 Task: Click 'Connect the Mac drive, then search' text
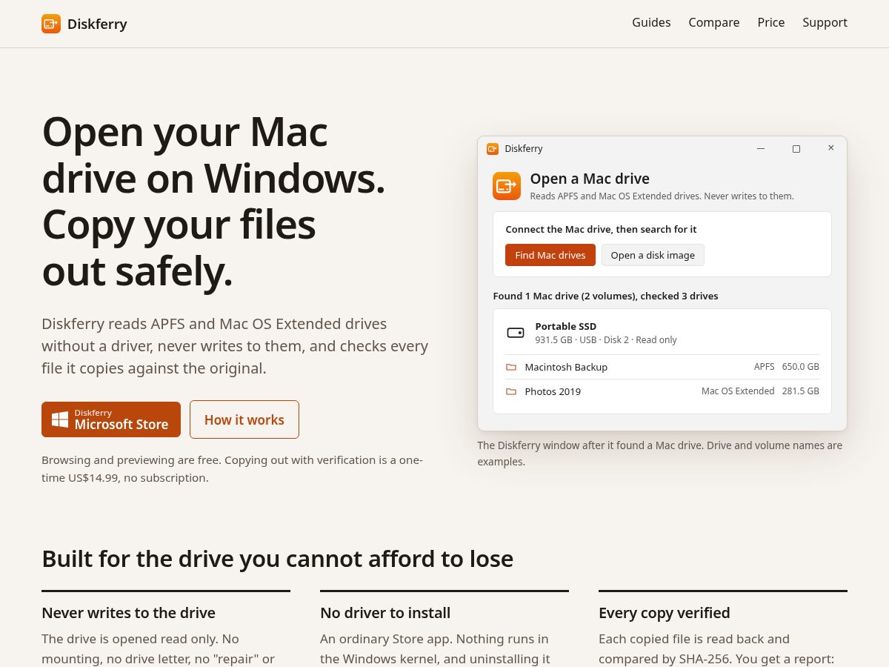tap(601, 230)
